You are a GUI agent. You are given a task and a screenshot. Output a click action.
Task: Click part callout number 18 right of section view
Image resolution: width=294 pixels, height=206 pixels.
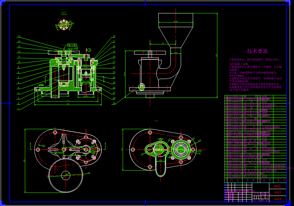(x=114, y=47)
